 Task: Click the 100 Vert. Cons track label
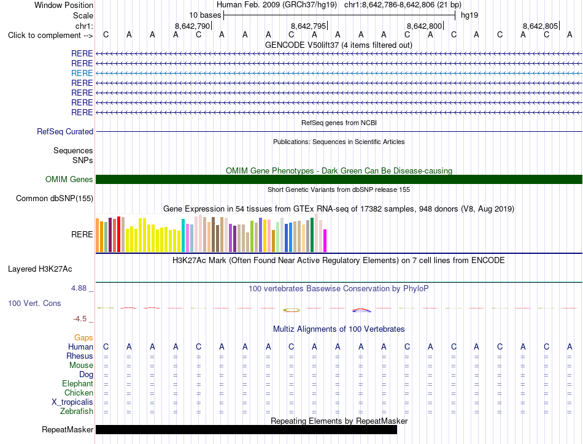pyautogui.click(x=34, y=303)
